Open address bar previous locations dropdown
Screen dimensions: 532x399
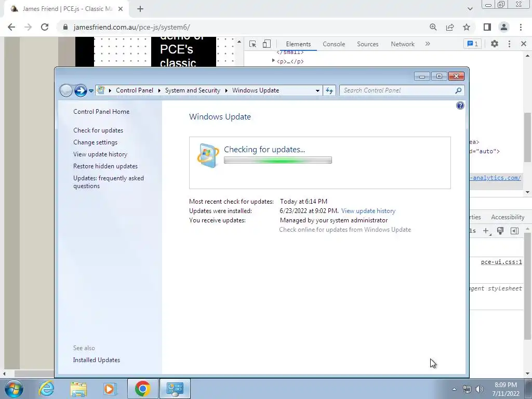click(x=317, y=90)
